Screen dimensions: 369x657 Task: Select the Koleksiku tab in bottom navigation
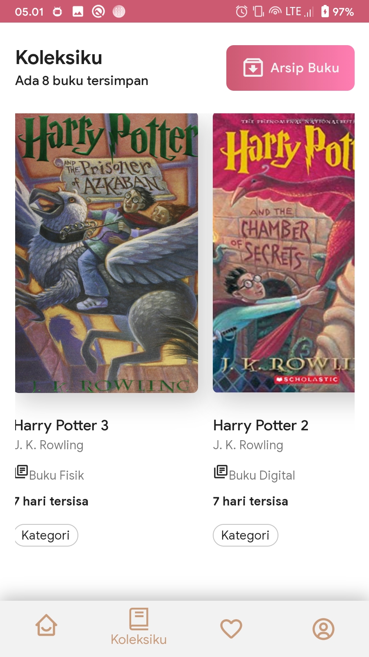[x=139, y=627]
